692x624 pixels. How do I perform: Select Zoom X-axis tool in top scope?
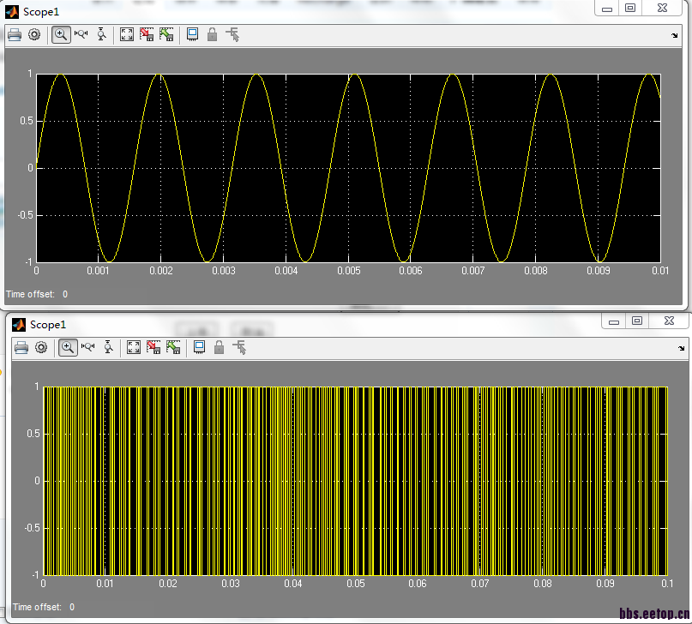[x=81, y=34]
